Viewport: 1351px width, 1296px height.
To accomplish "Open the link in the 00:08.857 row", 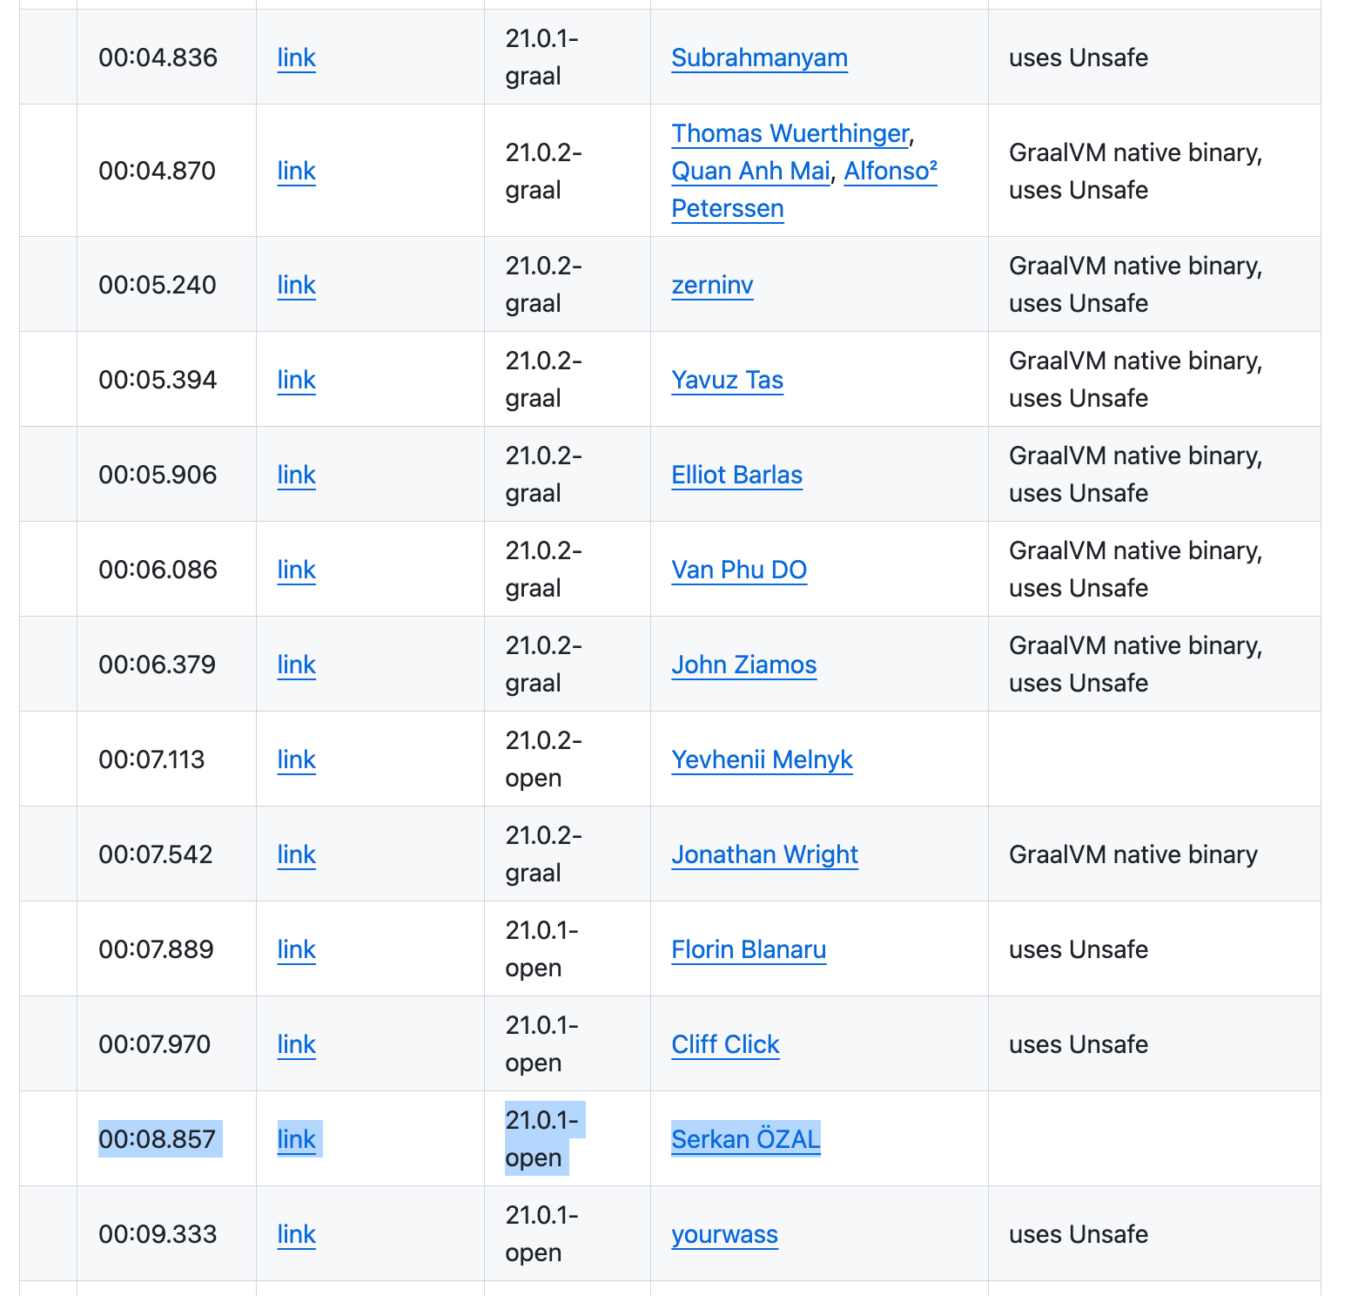I will pos(296,1139).
